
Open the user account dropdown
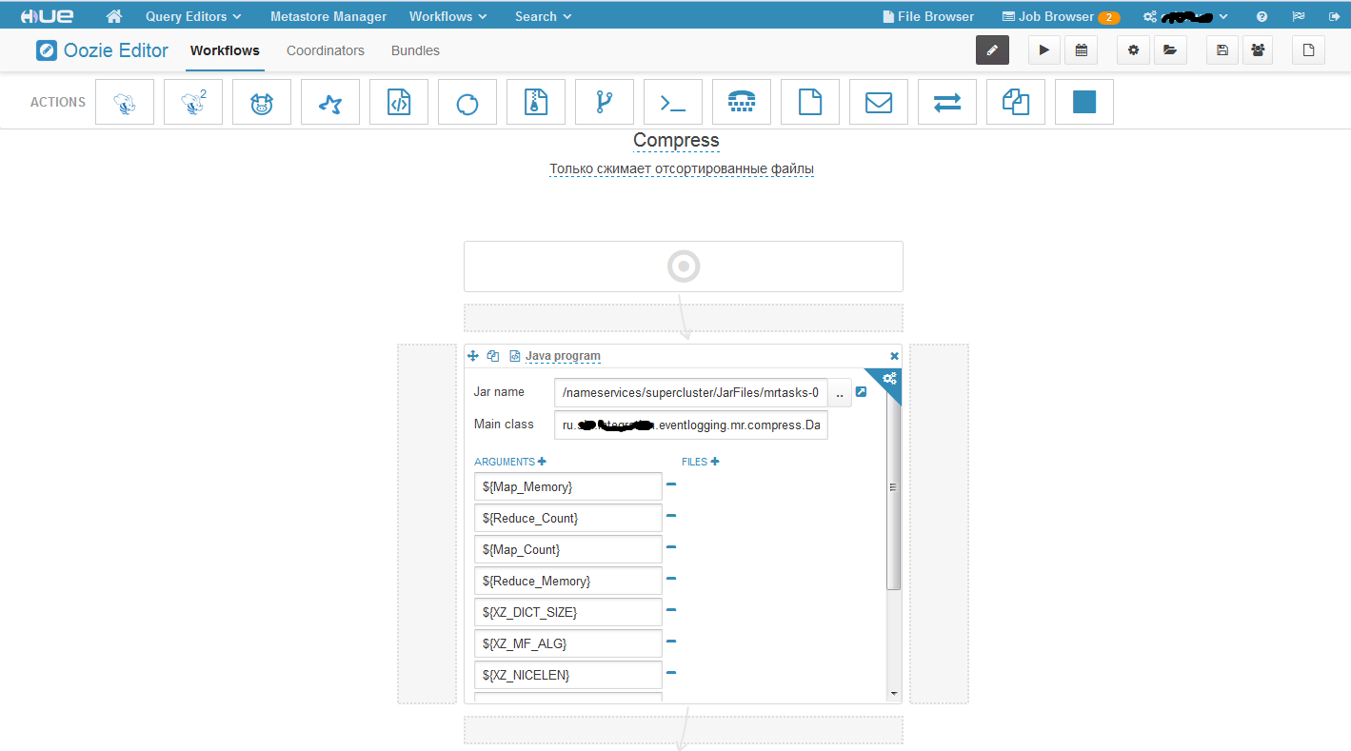1185,16
